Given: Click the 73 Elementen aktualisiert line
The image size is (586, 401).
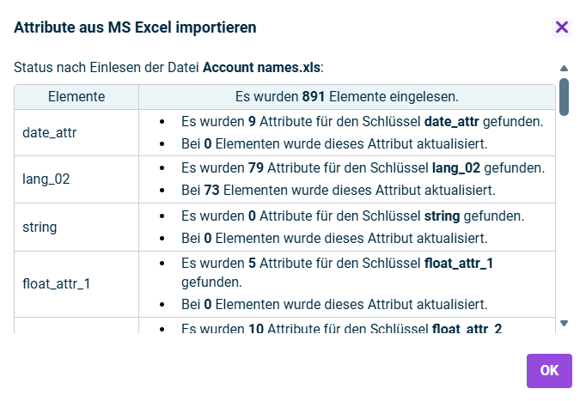Looking at the screenshot, I should 338,189.
